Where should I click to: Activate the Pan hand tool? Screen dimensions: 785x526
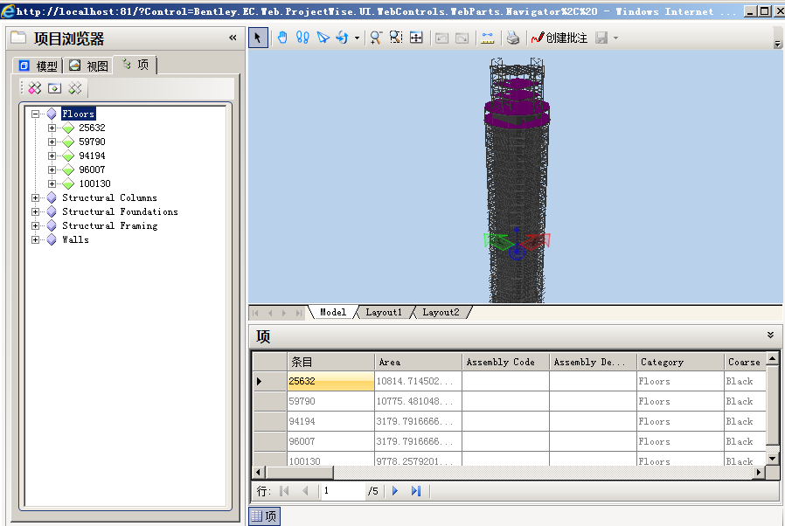(x=282, y=38)
